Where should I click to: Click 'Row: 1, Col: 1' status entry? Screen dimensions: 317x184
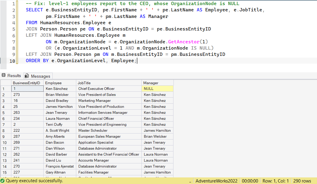(275, 181)
